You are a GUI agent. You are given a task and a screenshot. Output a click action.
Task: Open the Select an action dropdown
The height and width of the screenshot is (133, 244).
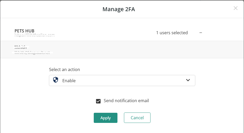122,80
